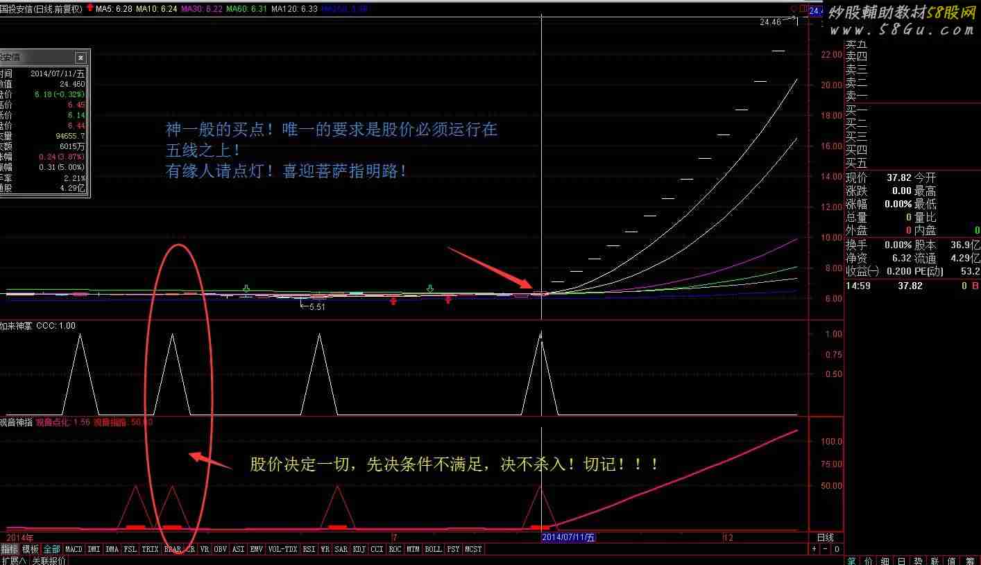Select the 筹 tab in the quote panel
981x565 pixels.
point(971,560)
